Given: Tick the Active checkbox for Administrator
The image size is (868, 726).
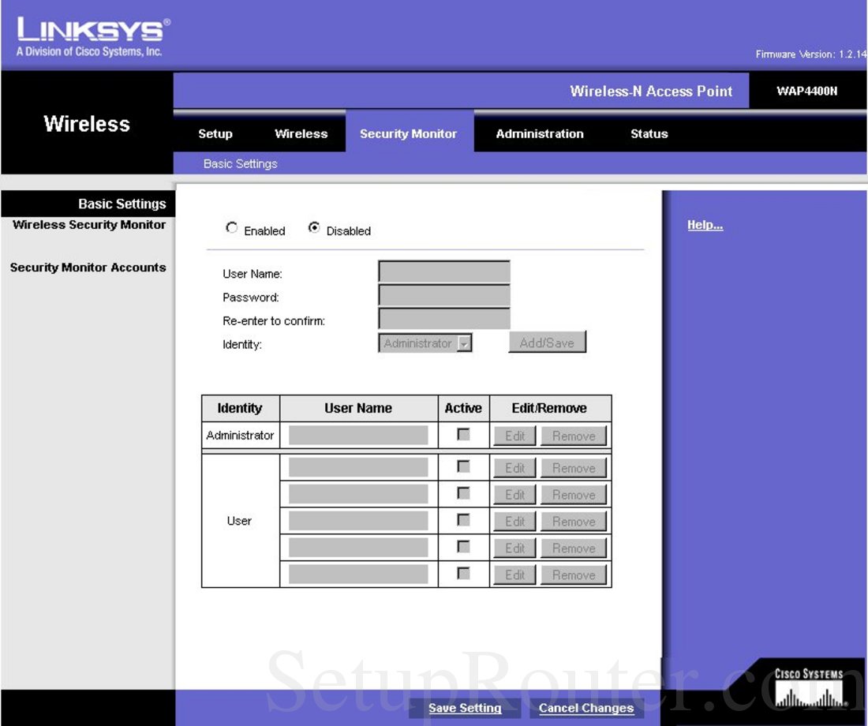Looking at the screenshot, I should [x=463, y=435].
